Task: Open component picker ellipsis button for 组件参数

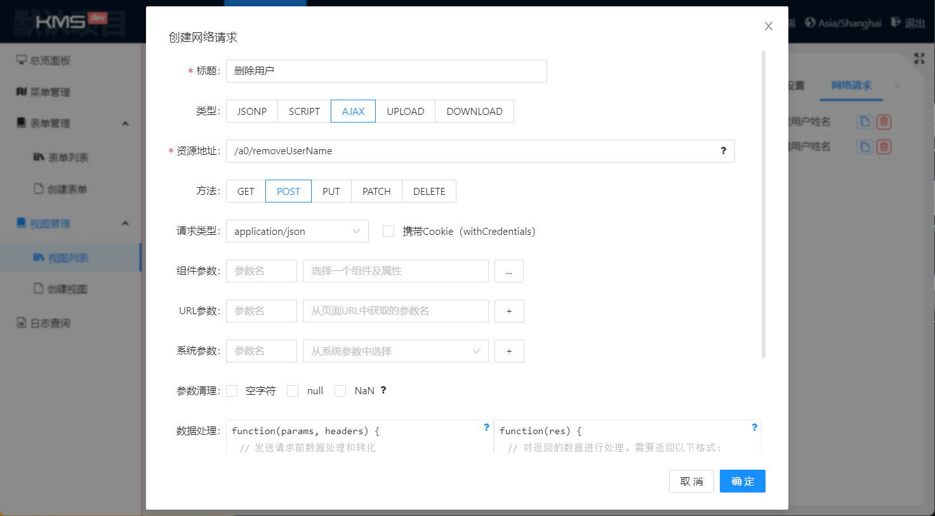Action: 509,271
